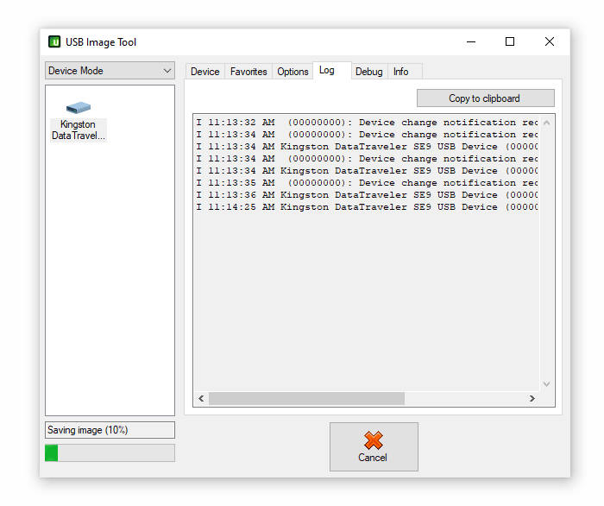The image size is (604, 506).
Task: Click the saving progress bar
Action: 110,452
